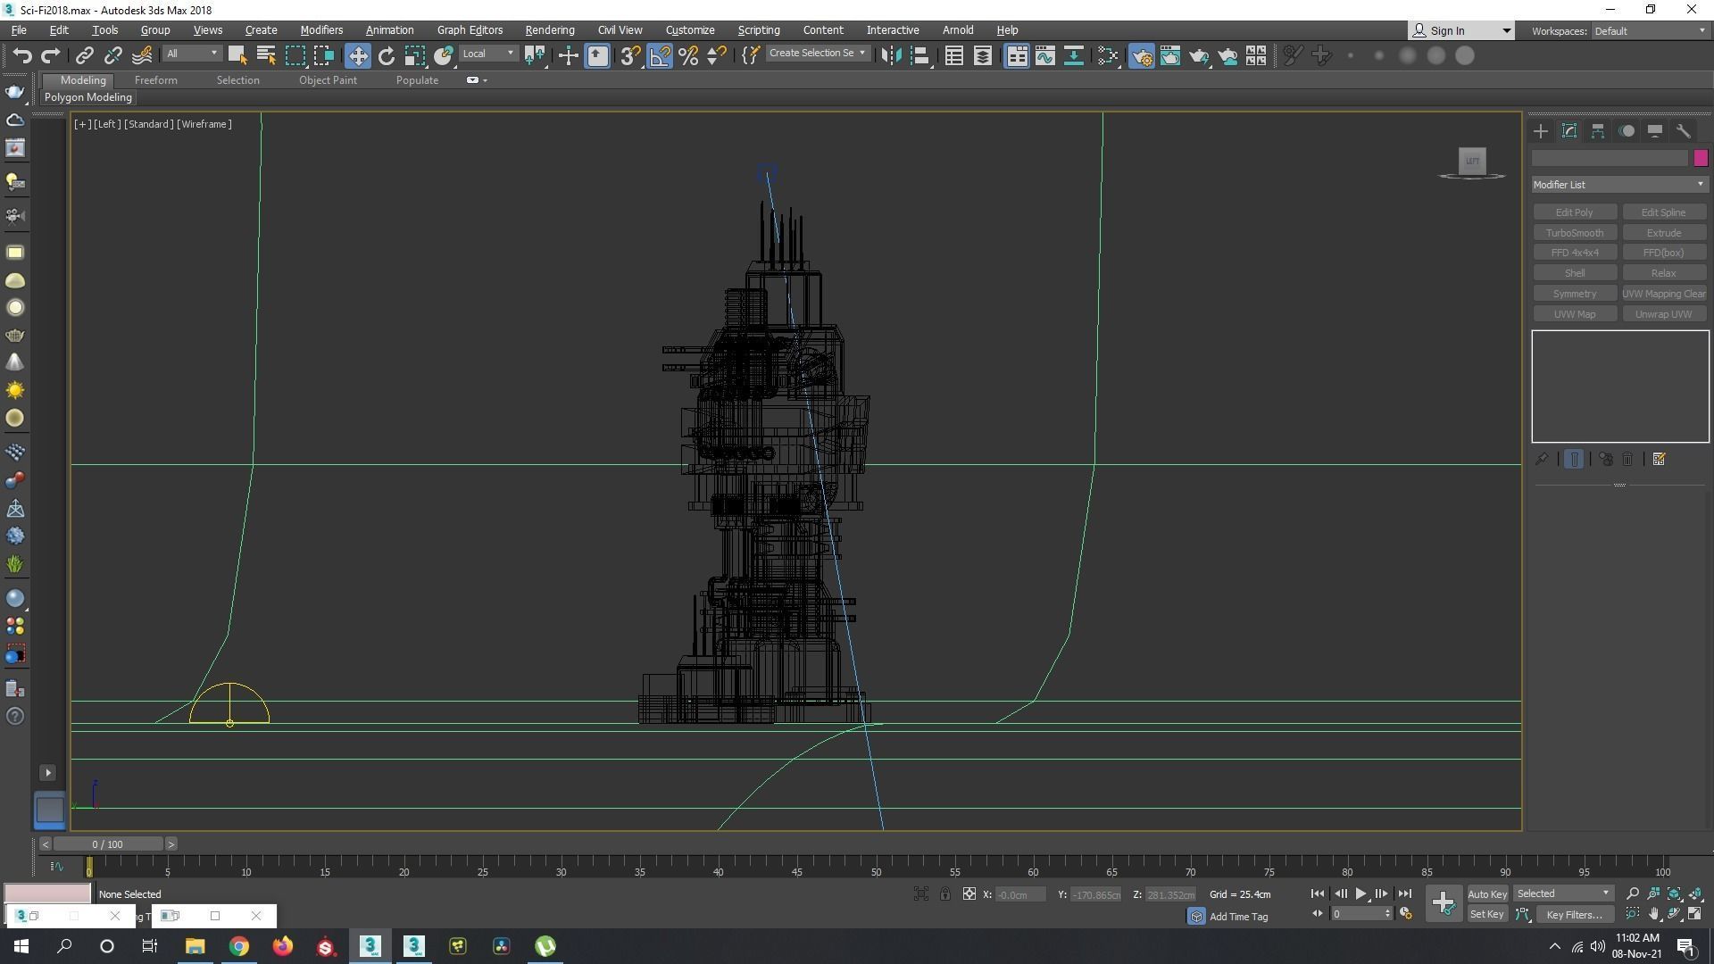Open Utilities panel wrench icon
This screenshot has height=964, width=1714.
[1684, 131]
